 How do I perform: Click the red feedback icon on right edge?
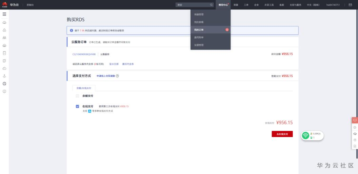click(x=355, y=120)
